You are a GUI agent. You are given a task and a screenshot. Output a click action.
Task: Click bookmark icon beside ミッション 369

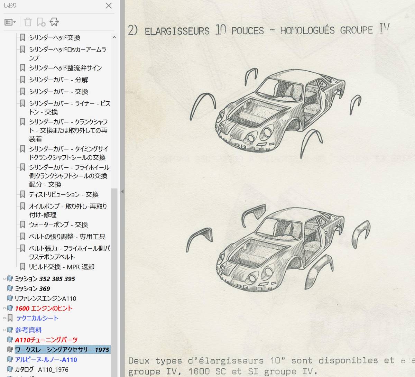(x=10, y=288)
